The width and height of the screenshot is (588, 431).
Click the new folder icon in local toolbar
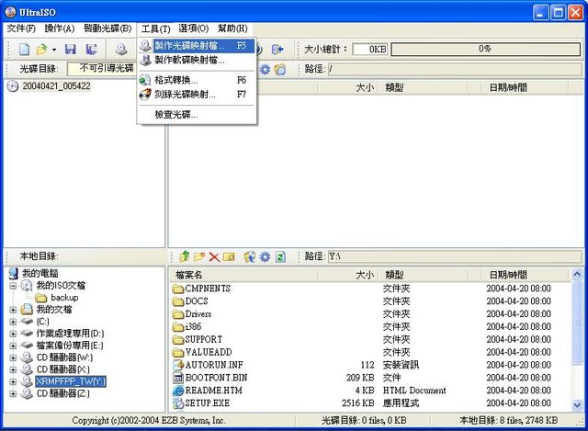[199, 256]
